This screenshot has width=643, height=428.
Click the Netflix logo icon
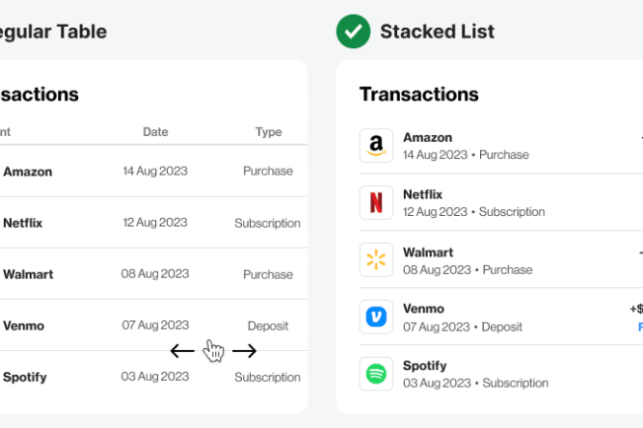375,203
